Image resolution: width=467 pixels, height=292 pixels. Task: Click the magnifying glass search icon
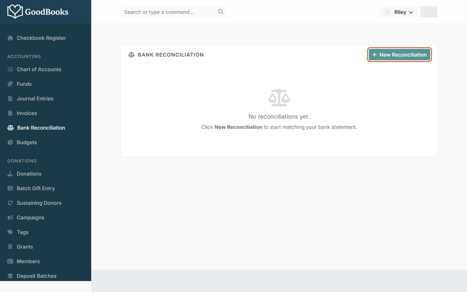(x=221, y=12)
